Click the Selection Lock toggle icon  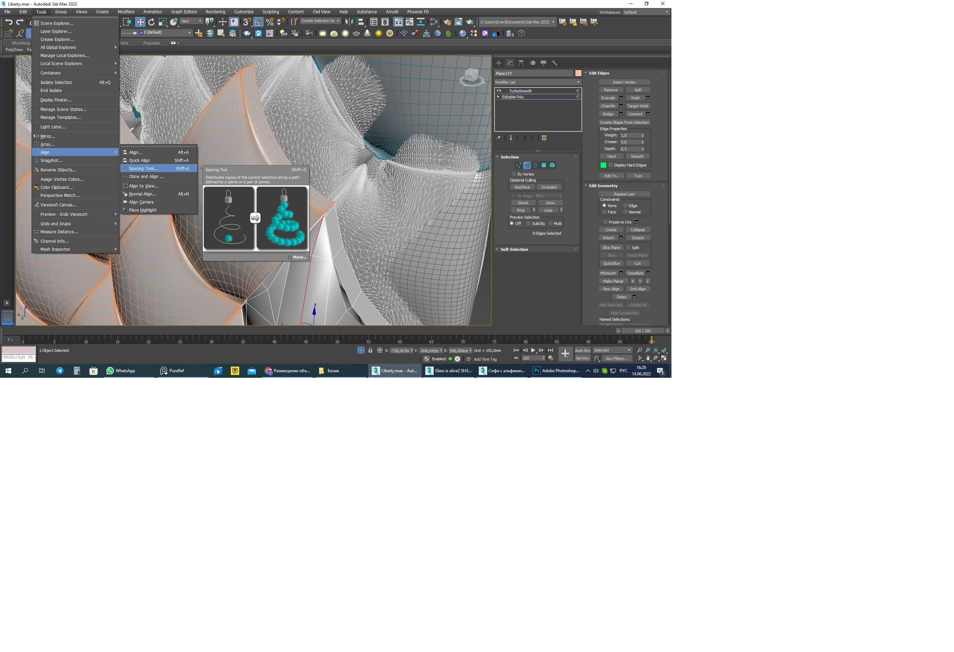coord(370,350)
